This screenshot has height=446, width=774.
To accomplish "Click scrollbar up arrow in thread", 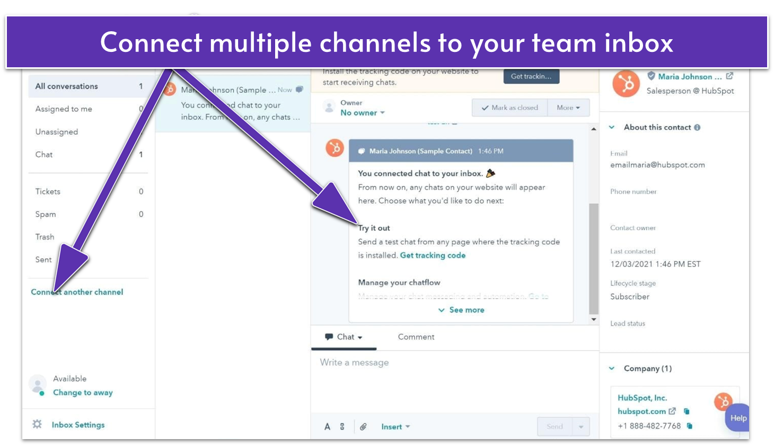I will click(594, 129).
